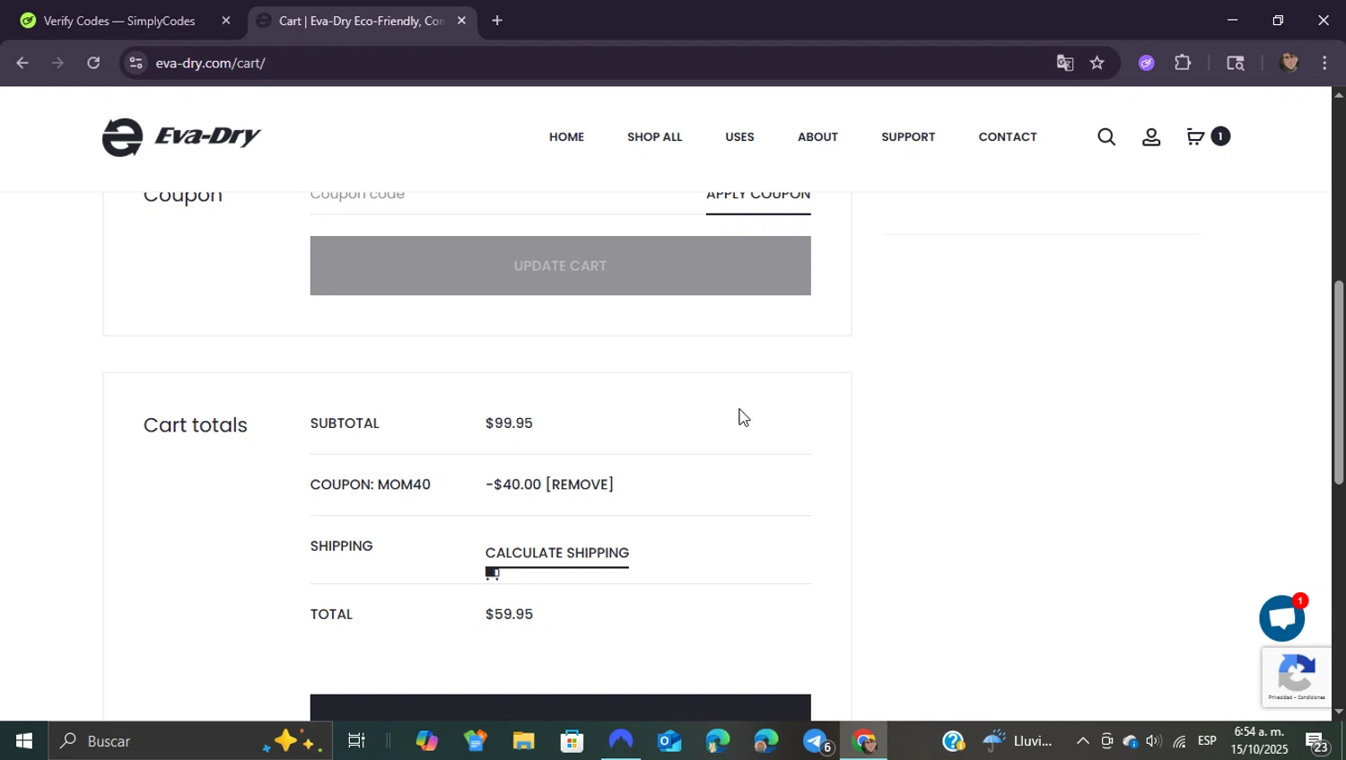This screenshot has height=760, width=1346.
Task: Go back to the previous page
Action: pos(22,63)
